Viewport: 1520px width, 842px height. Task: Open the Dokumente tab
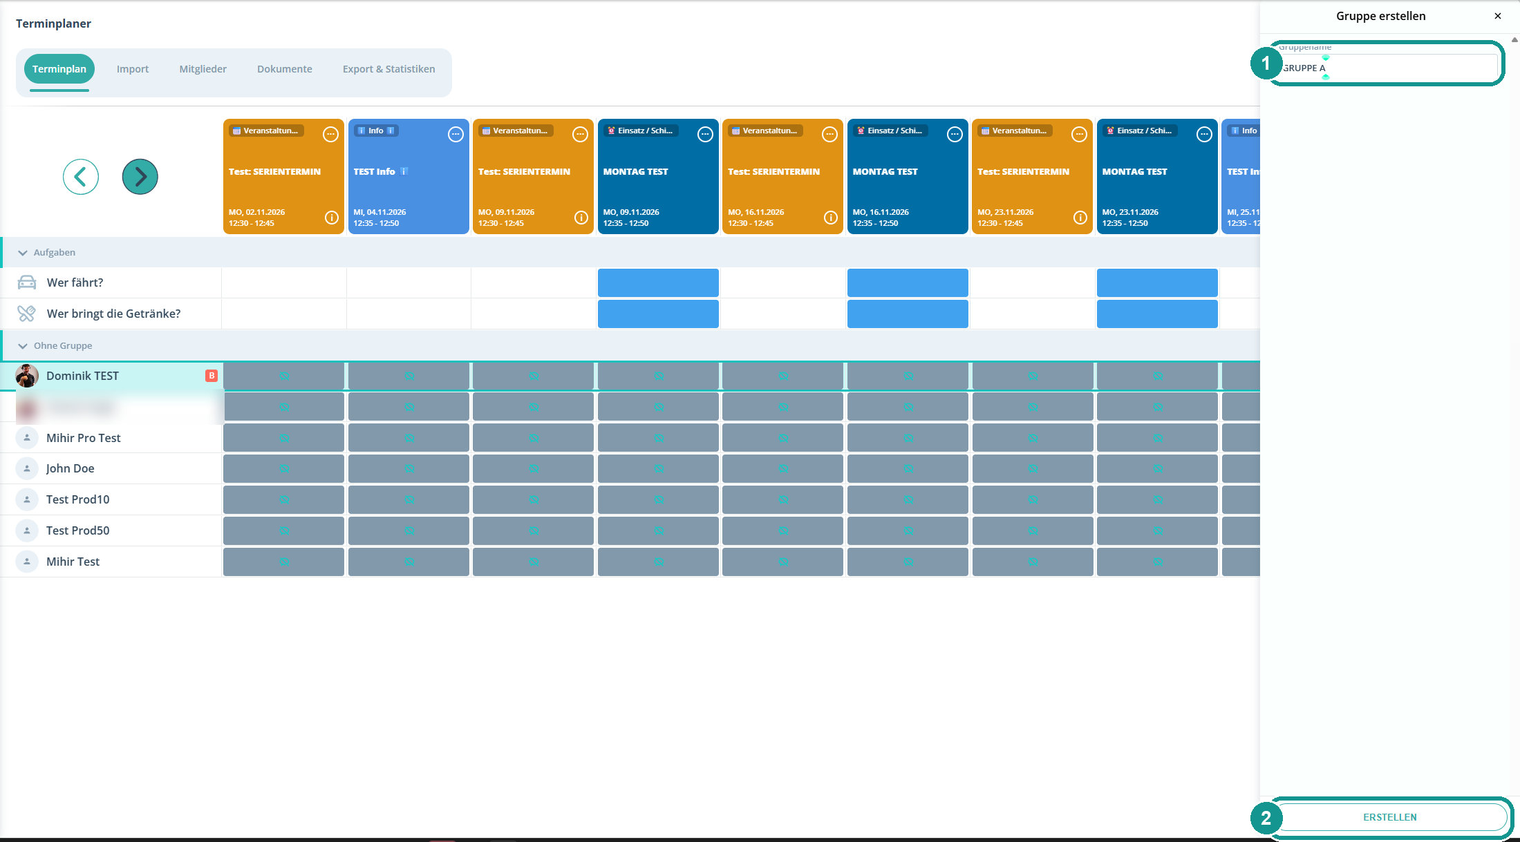point(285,69)
